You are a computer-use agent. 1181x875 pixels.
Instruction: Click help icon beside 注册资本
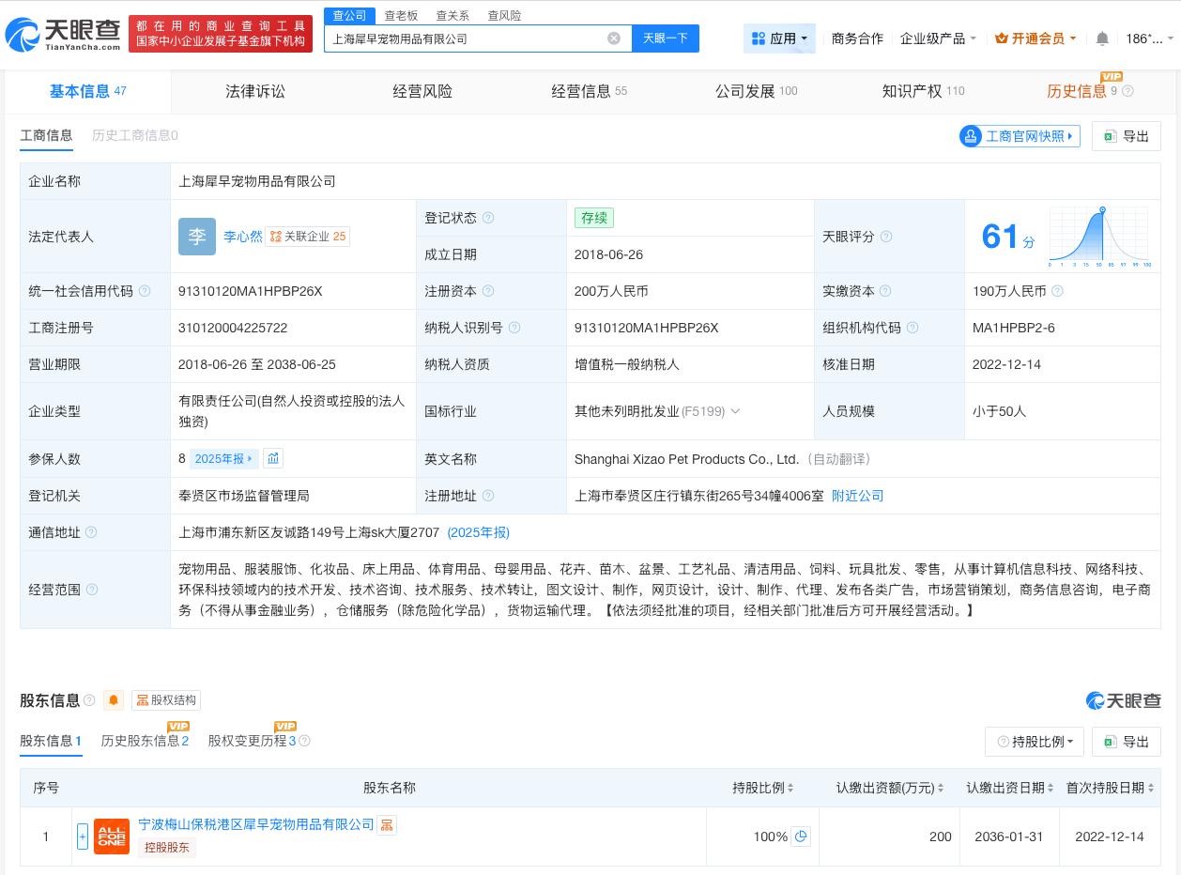(488, 291)
